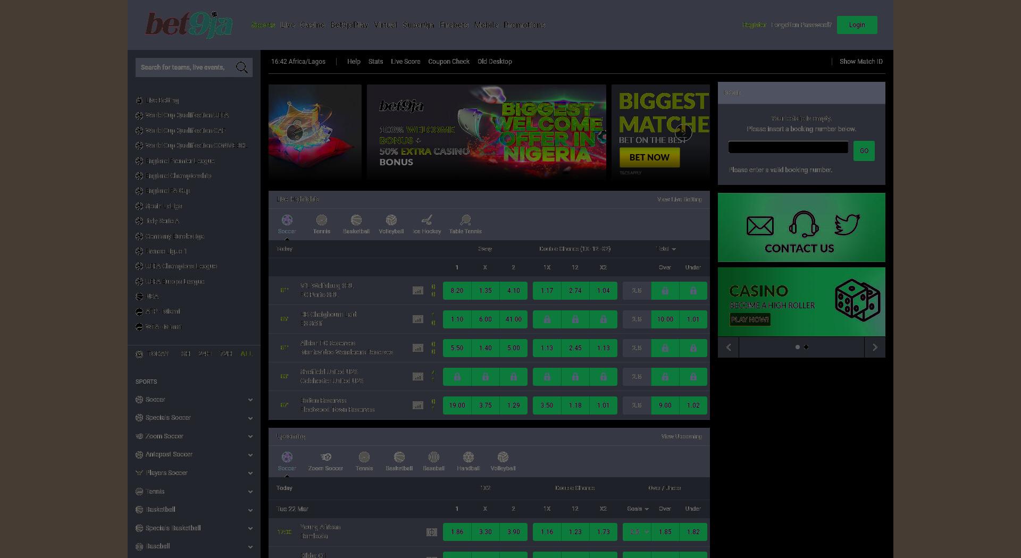
Task: Select Volleyball icon in Upcoming section
Action: tap(503, 457)
